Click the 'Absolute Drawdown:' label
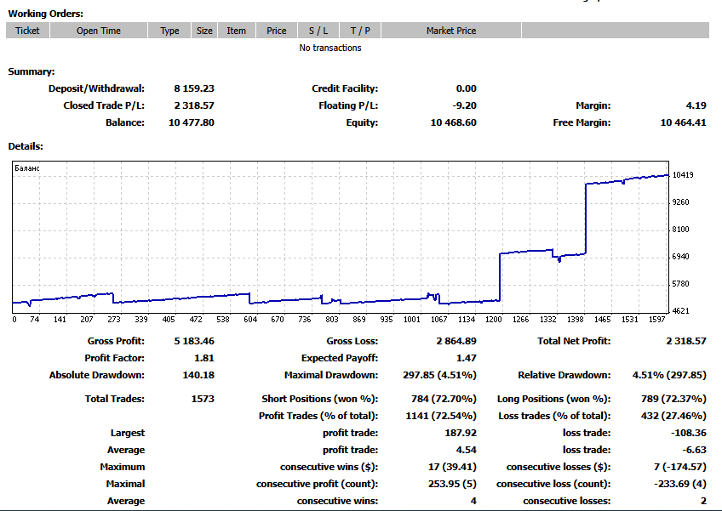 [97, 375]
